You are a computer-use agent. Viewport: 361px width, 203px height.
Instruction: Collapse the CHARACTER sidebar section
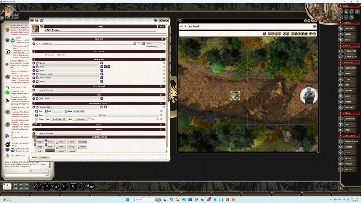click(340, 136)
